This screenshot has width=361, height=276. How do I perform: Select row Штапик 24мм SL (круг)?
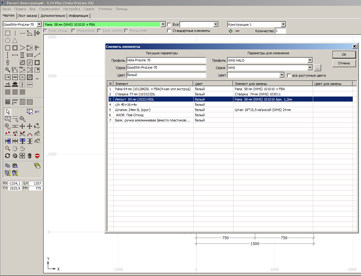click(x=230, y=110)
